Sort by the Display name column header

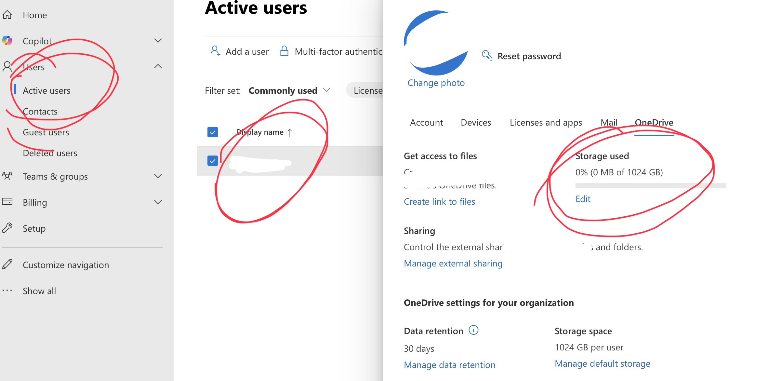tap(260, 132)
